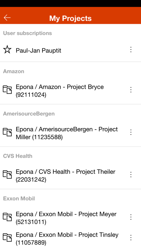Open three-dot menu for Project Theiler
This screenshot has height=251, width=141.
pyautogui.click(x=131, y=175)
